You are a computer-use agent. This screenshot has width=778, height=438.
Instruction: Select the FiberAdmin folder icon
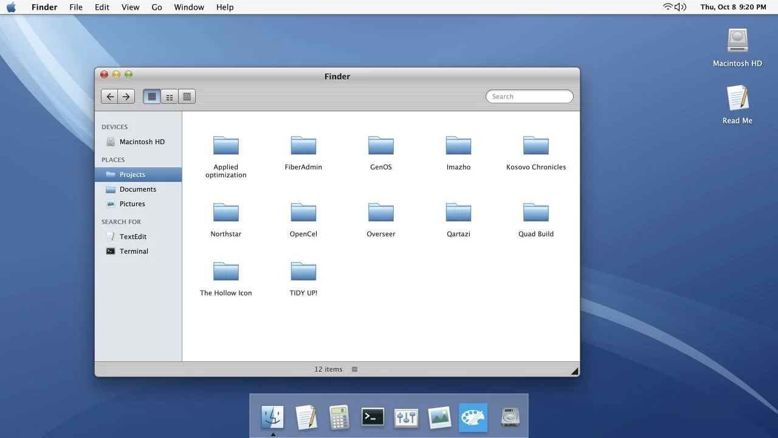tap(303, 145)
